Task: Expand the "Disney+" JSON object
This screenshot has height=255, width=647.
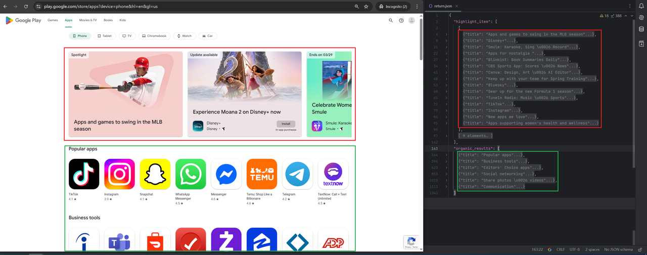Action: click(x=446, y=40)
